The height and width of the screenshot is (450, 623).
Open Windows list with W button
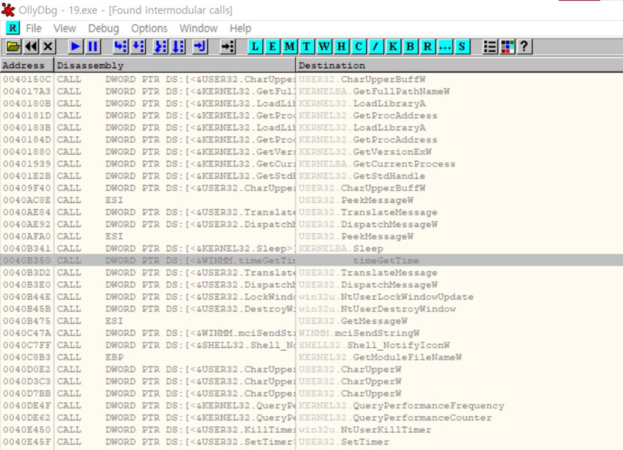(324, 47)
